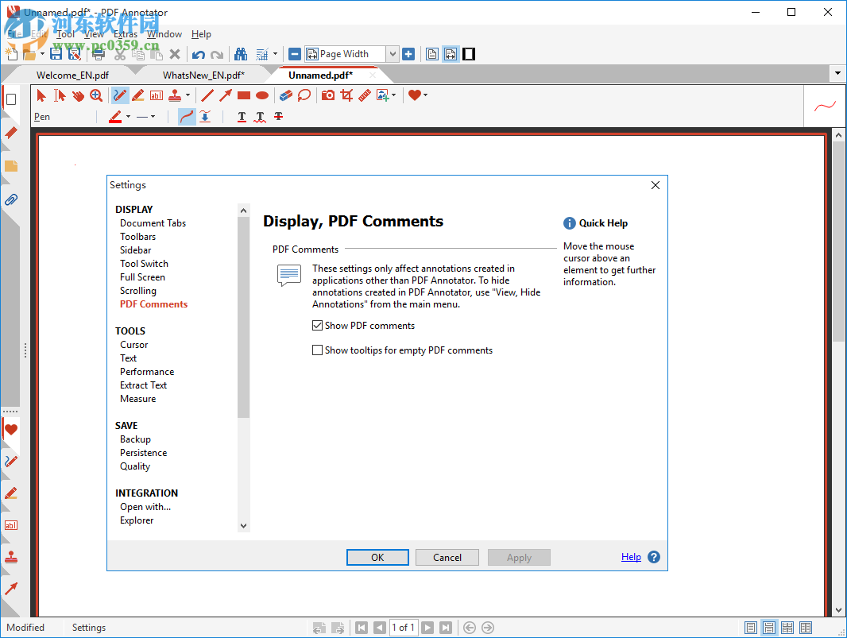
Task: Enable tooltips for empty PDF comments
Action: [x=317, y=350]
